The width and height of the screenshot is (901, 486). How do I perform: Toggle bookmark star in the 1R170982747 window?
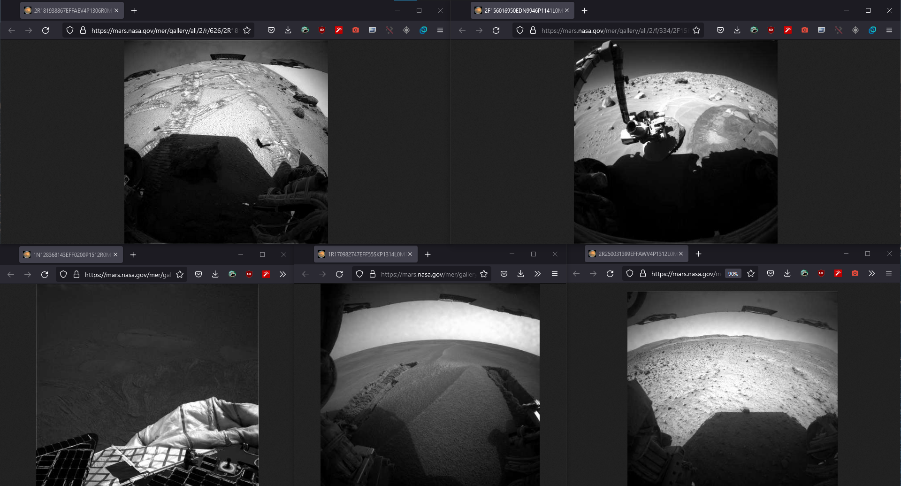(484, 274)
